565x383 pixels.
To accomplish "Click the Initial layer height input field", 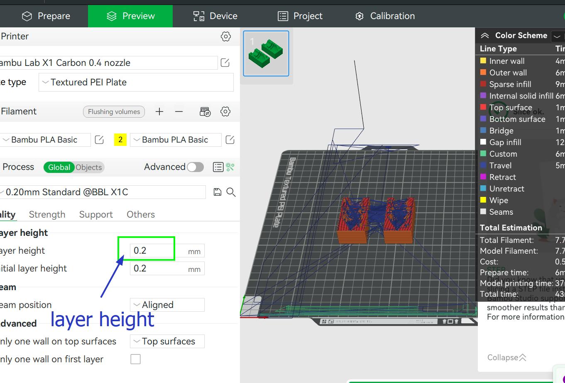I will [x=167, y=269].
